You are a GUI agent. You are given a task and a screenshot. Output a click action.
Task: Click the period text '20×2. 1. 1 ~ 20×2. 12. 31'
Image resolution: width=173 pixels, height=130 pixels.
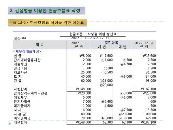90,38
